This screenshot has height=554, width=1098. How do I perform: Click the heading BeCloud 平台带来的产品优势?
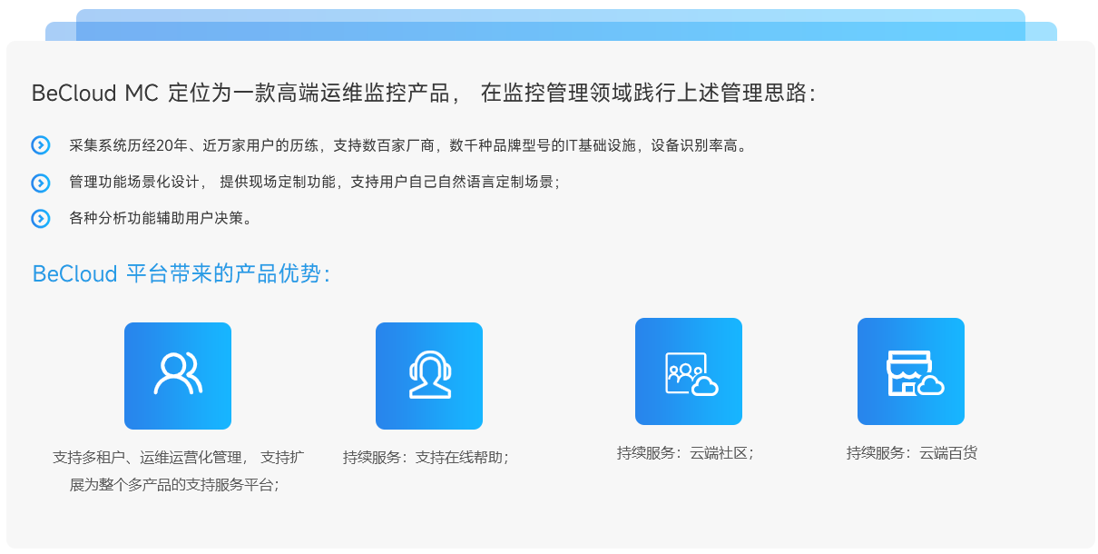coord(181,273)
